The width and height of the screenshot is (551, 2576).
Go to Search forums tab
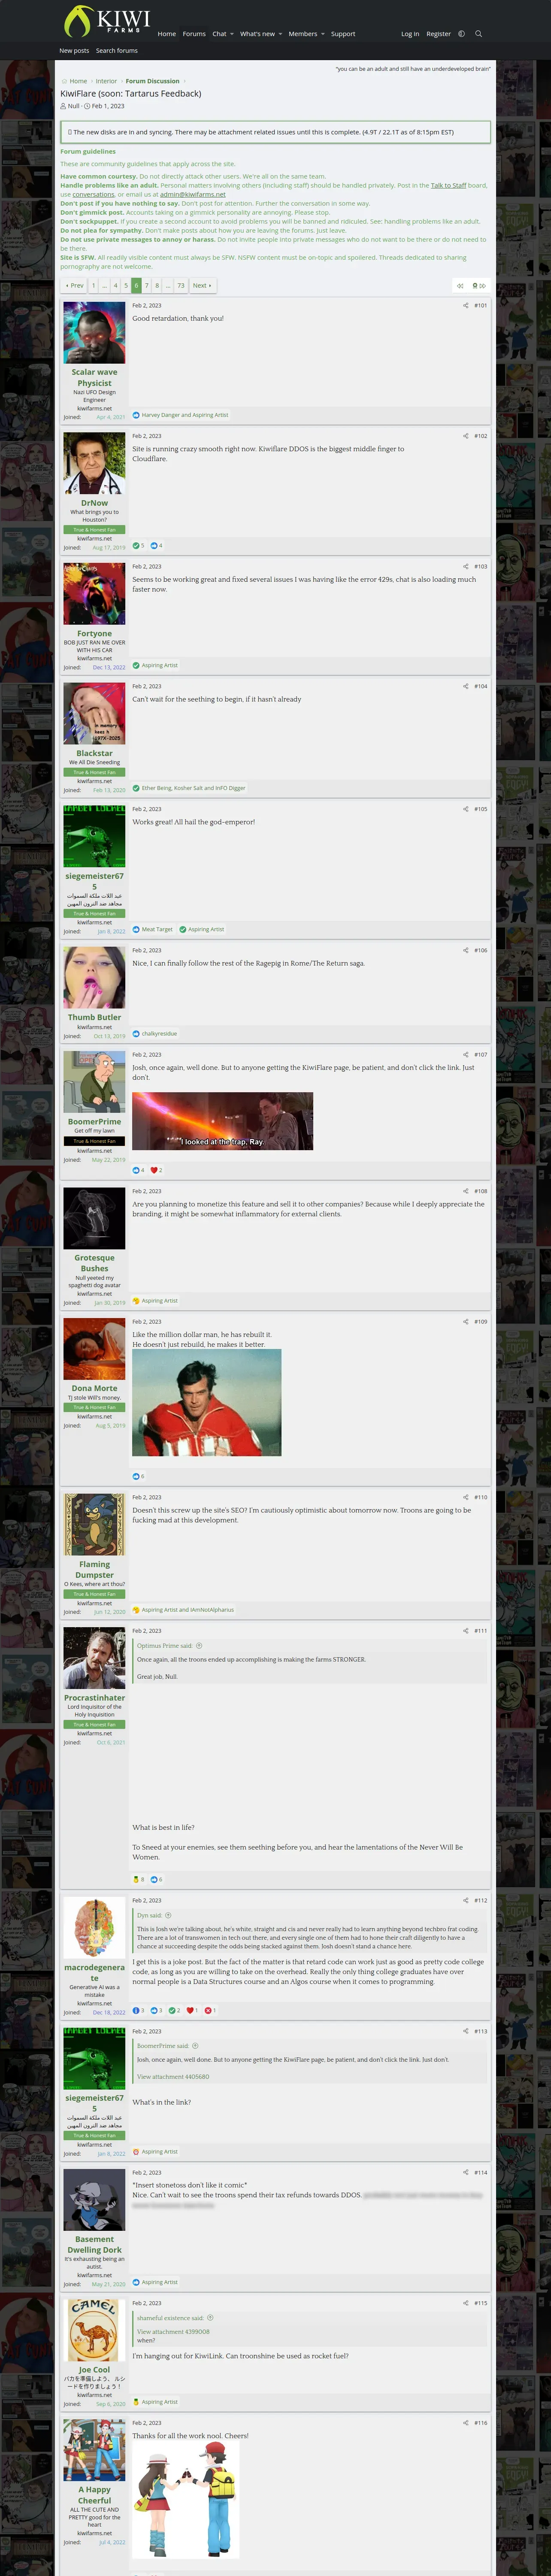click(x=117, y=51)
